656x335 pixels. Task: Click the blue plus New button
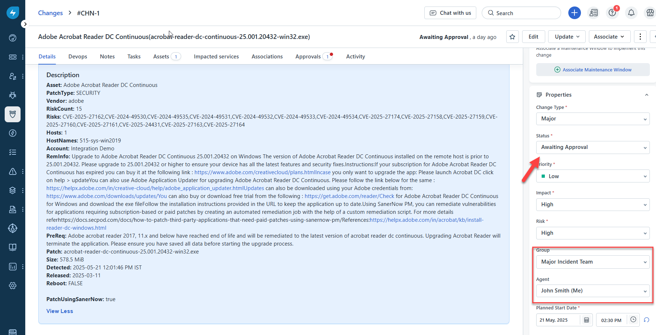click(x=574, y=13)
